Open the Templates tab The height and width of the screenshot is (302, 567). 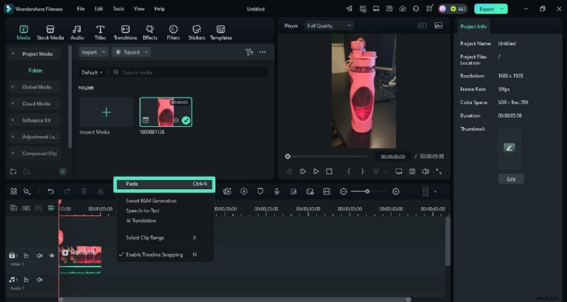pyautogui.click(x=221, y=33)
